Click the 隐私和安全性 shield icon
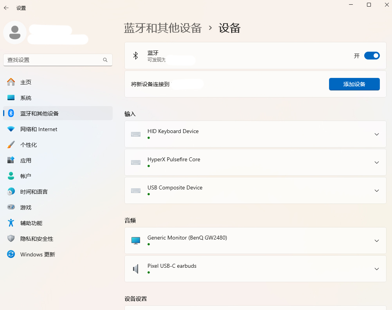Screen dimensions: 392x310 point(11,239)
